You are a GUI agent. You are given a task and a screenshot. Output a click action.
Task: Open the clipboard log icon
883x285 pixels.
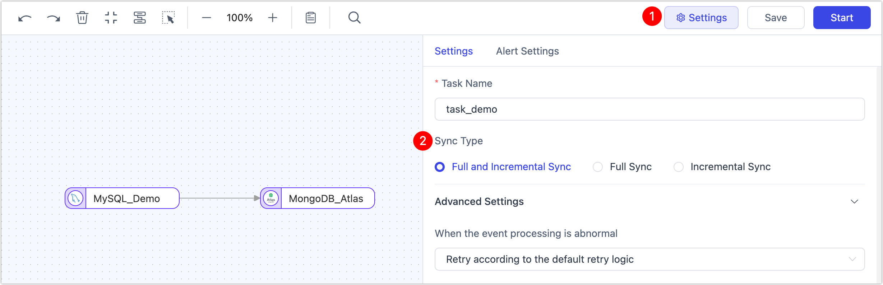[x=311, y=18]
